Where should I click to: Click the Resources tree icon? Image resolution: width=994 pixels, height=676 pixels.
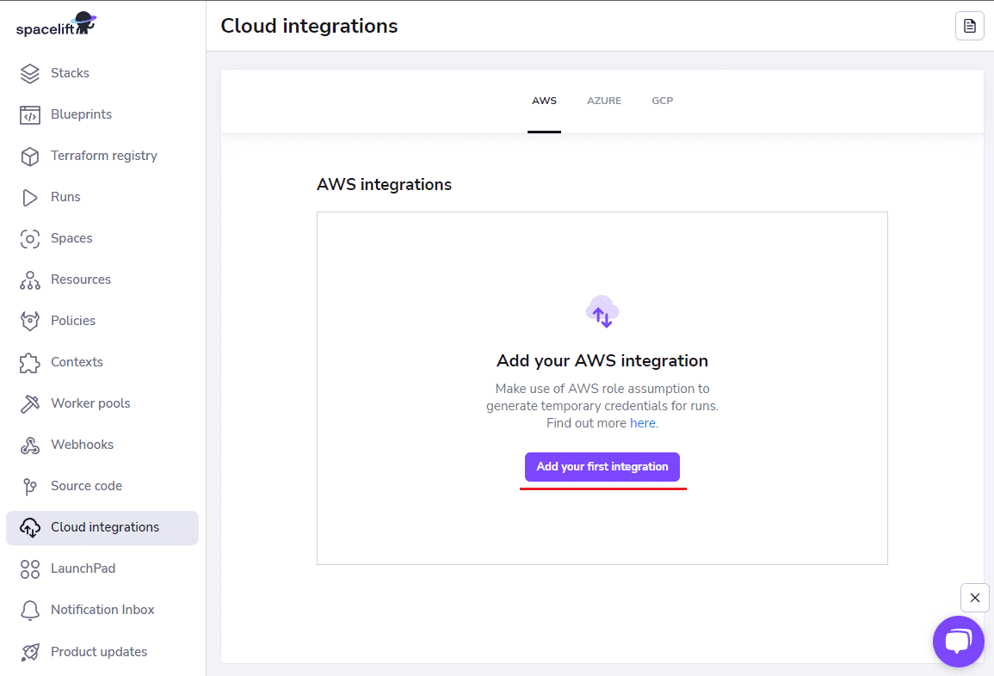point(30,280)
